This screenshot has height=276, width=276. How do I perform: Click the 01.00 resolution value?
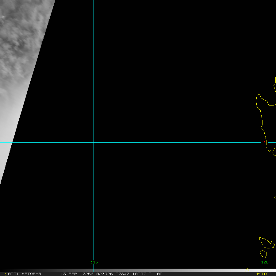[x=155, y=274]
